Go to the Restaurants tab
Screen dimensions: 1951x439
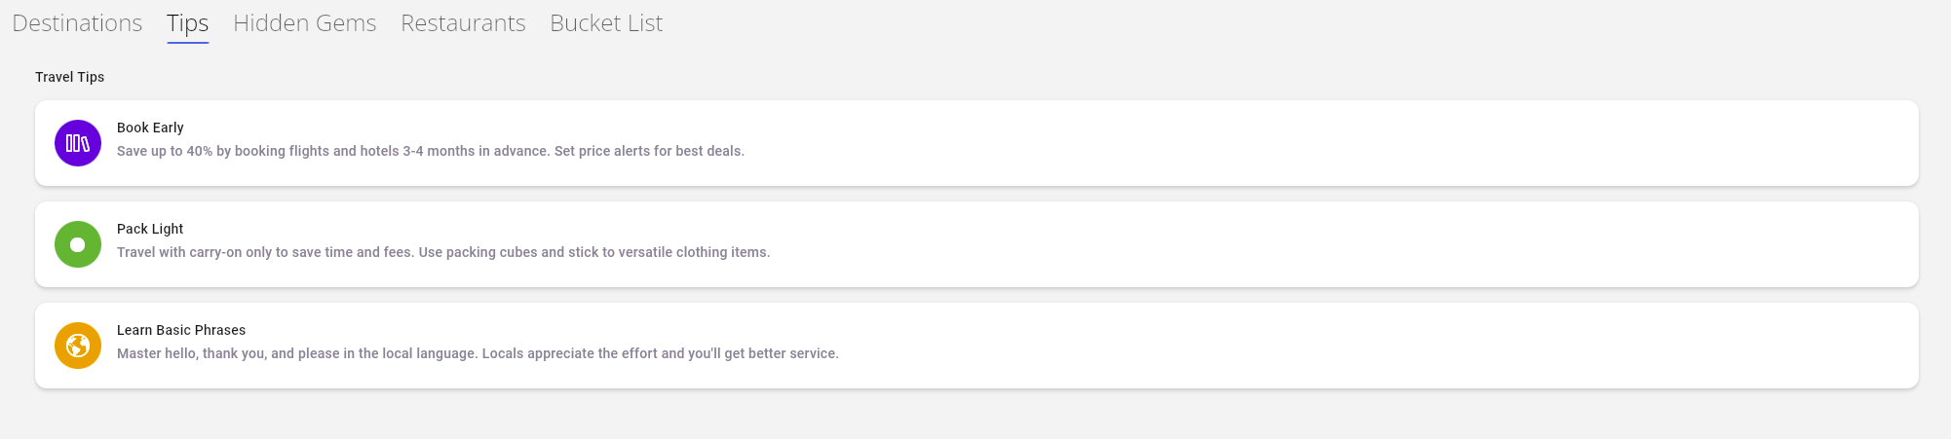(463, 22)
